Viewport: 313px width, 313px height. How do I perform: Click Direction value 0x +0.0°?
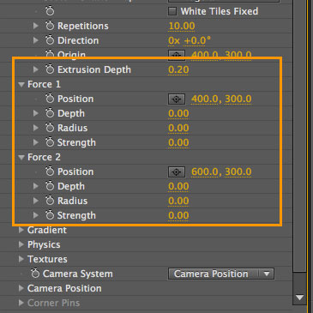tap(190, 40)
